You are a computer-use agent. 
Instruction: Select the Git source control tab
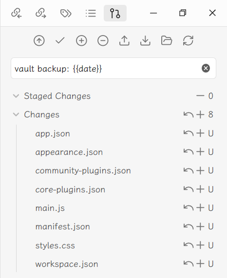(x=115, y=13)
